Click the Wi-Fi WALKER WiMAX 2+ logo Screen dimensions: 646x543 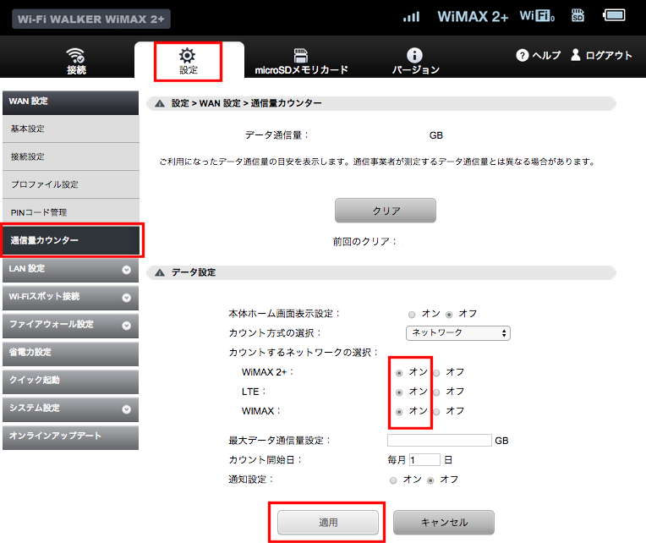[x=91, y=19]
